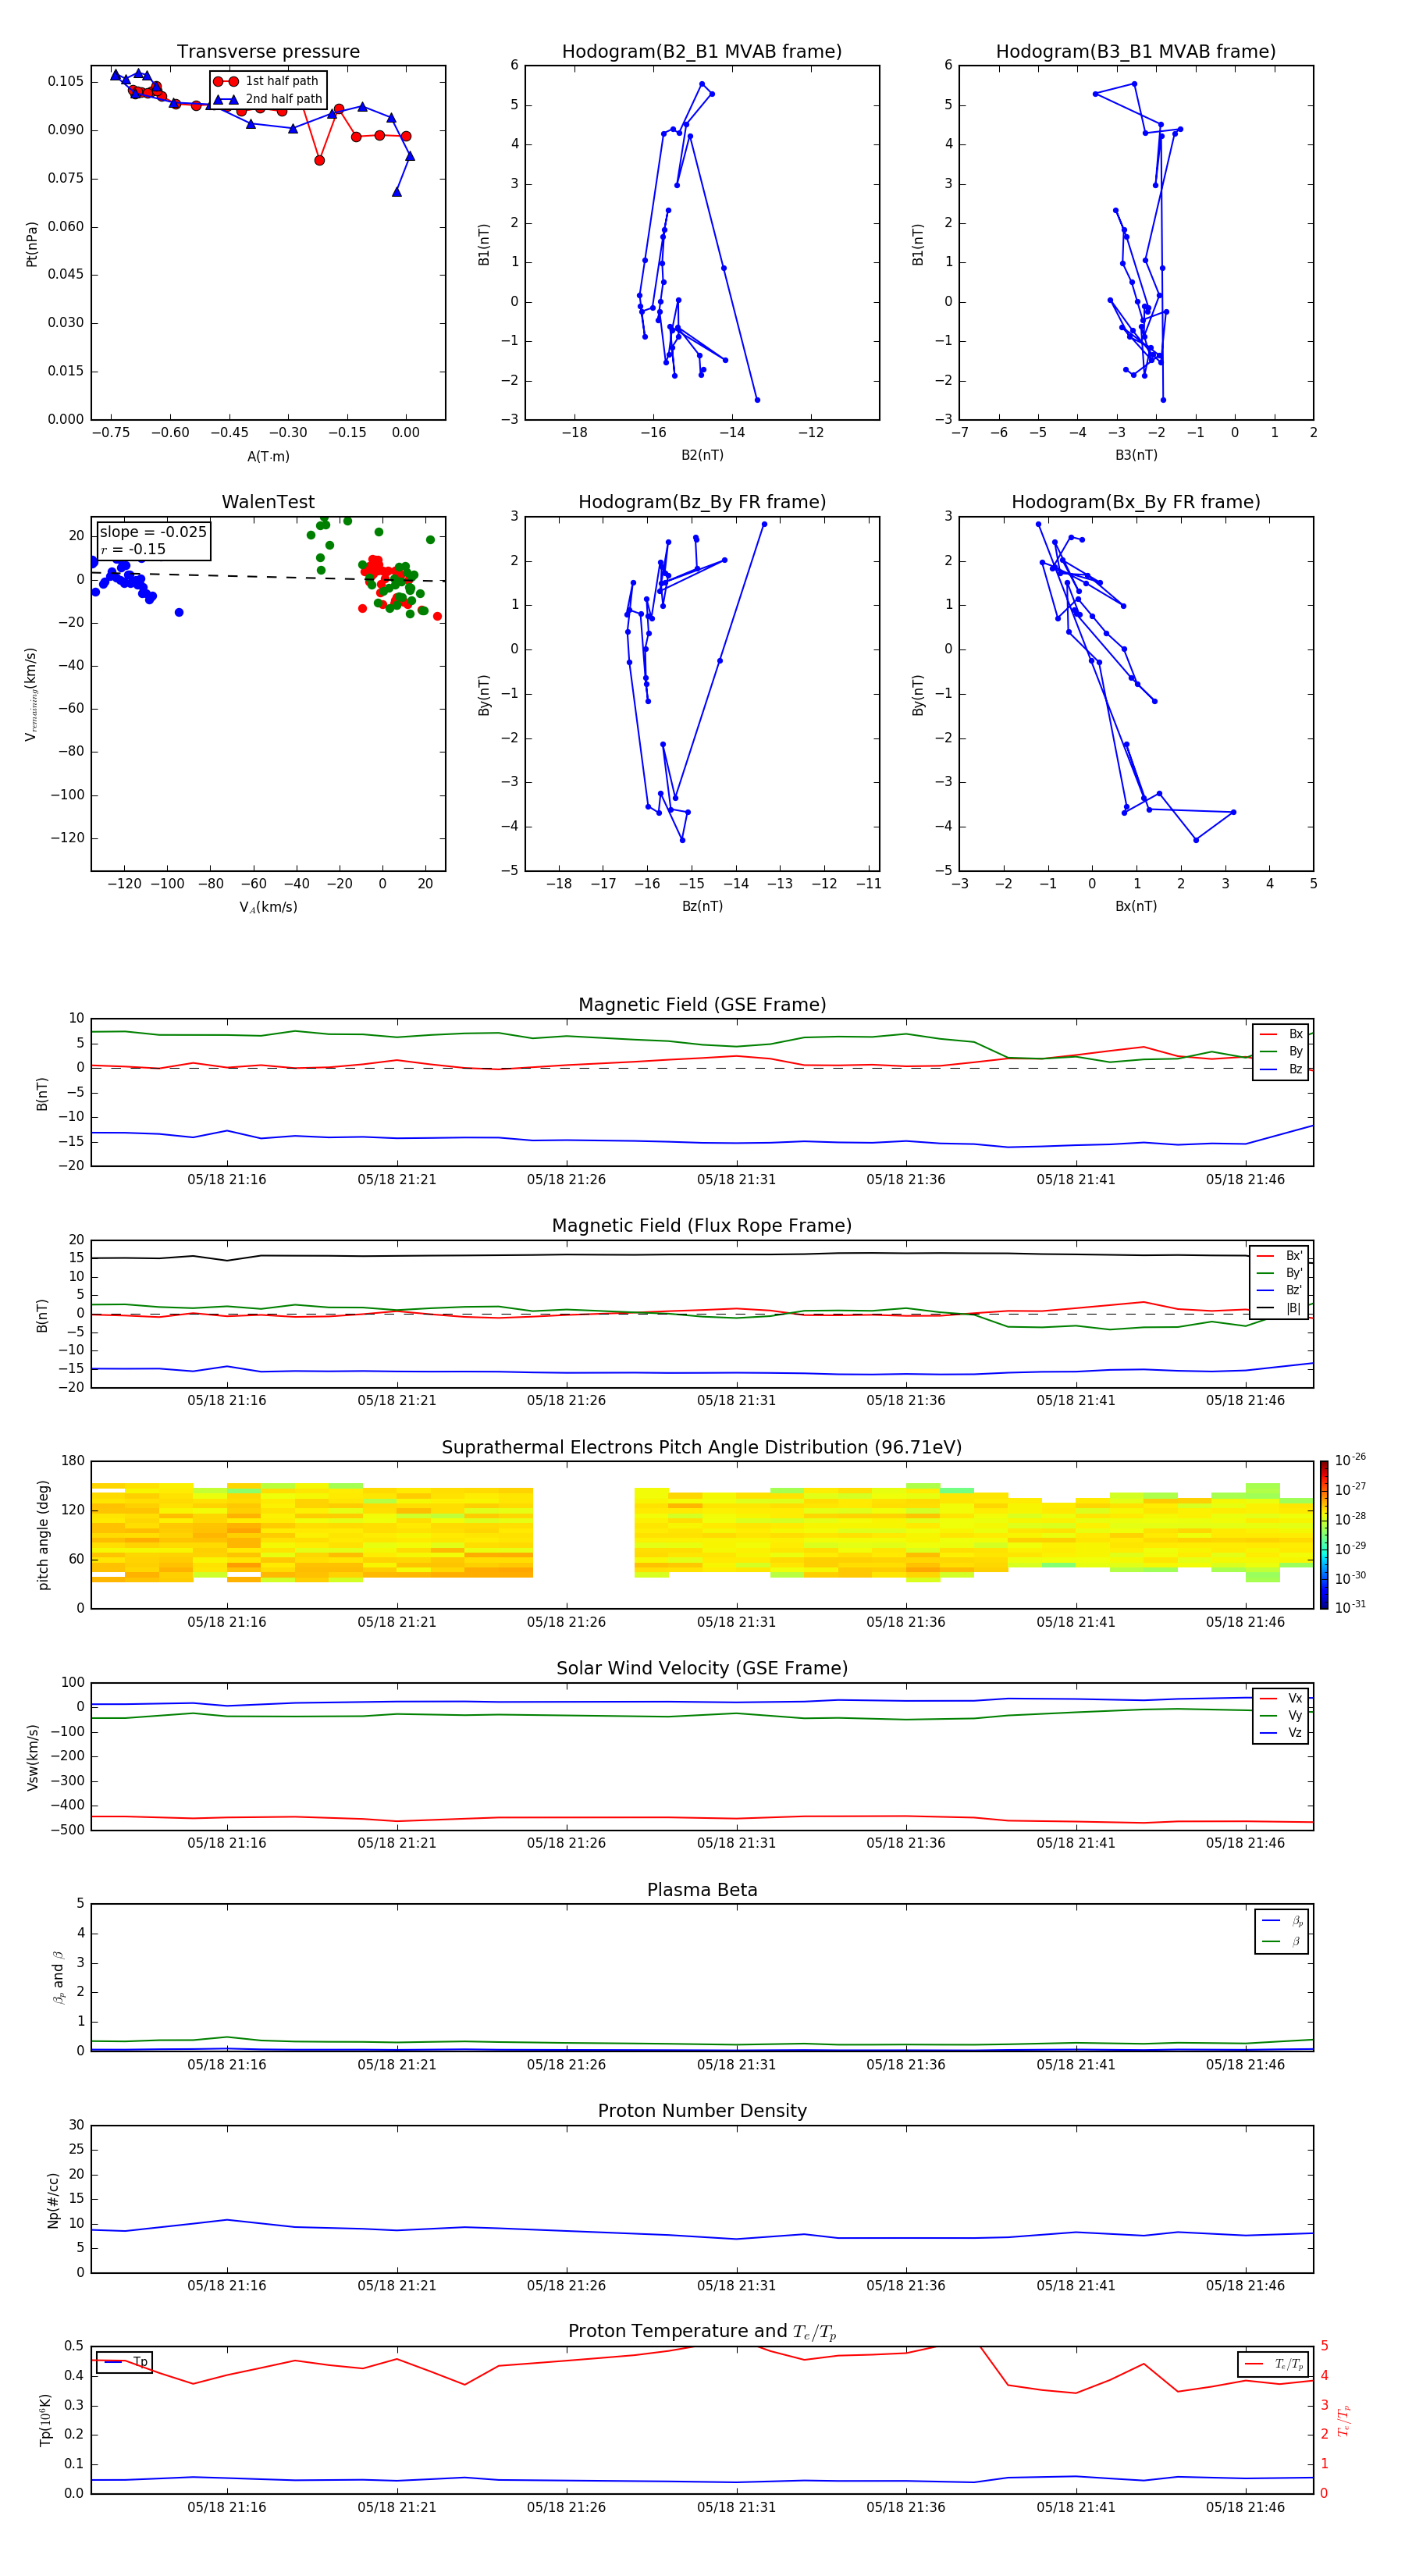Viewport: 1405px width, 2576px height.
Task: Click the "B3(nT)" x-axis label
Action: pyautogui.click(x=1136, y=455)
